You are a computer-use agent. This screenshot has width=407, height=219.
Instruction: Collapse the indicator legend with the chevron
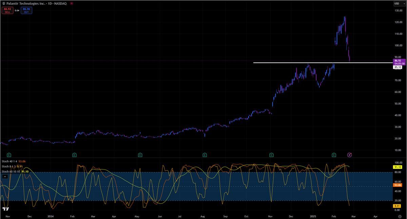pos(5,177)
